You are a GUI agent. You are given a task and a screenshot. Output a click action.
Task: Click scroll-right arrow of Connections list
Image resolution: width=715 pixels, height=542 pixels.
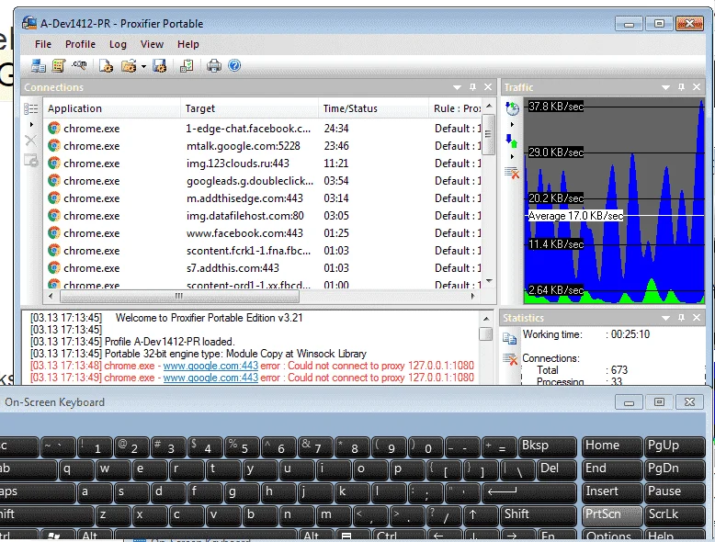tap(473, 297)
